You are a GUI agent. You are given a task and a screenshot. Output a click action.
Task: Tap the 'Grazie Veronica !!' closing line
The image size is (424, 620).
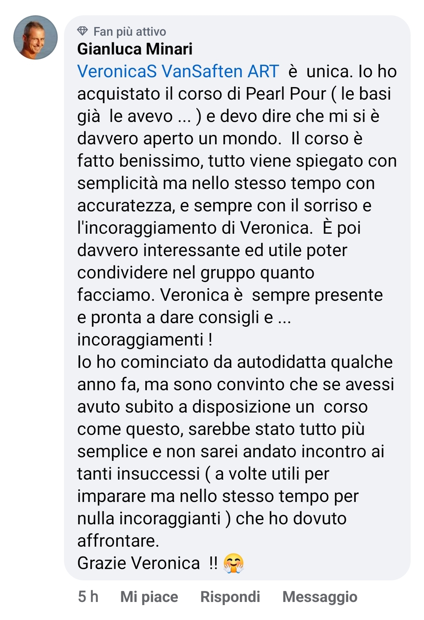pyautogui.click(x=147, y=564)
